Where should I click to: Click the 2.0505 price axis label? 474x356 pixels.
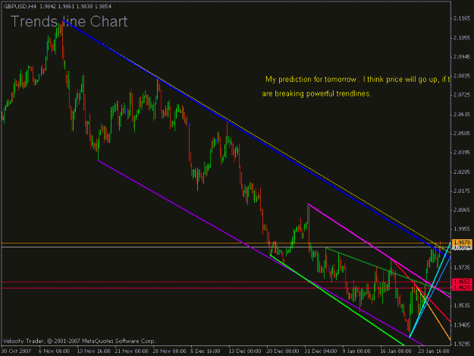pyautogui.click(x=462, y=134)
